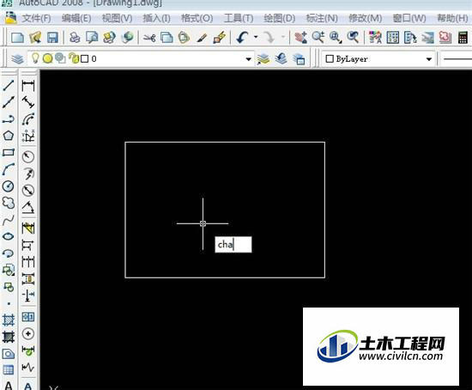Select the Circle draw tool

pos(9,186)
